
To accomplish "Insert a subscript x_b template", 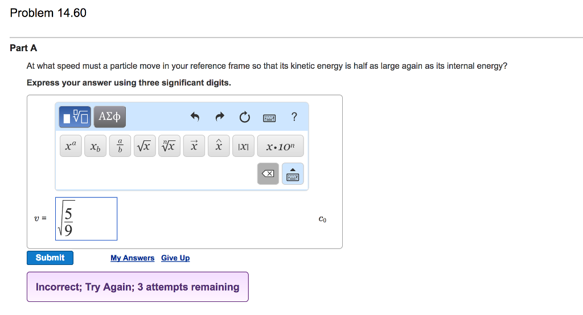I will point(95,146).
